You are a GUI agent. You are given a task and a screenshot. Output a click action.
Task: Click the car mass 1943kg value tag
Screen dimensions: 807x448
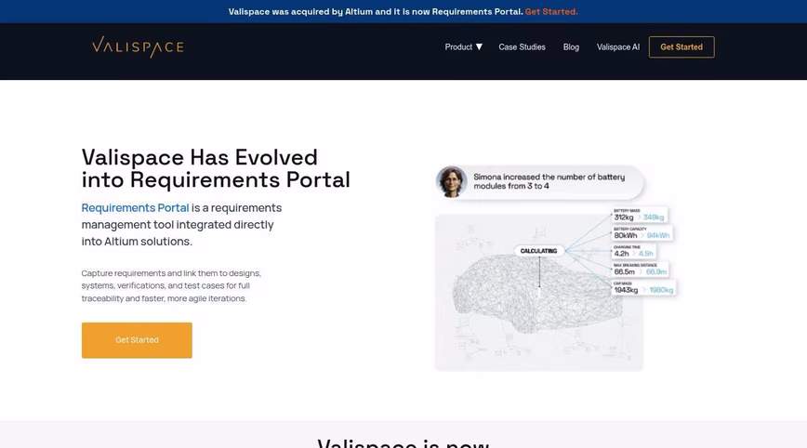click(643, 287)
